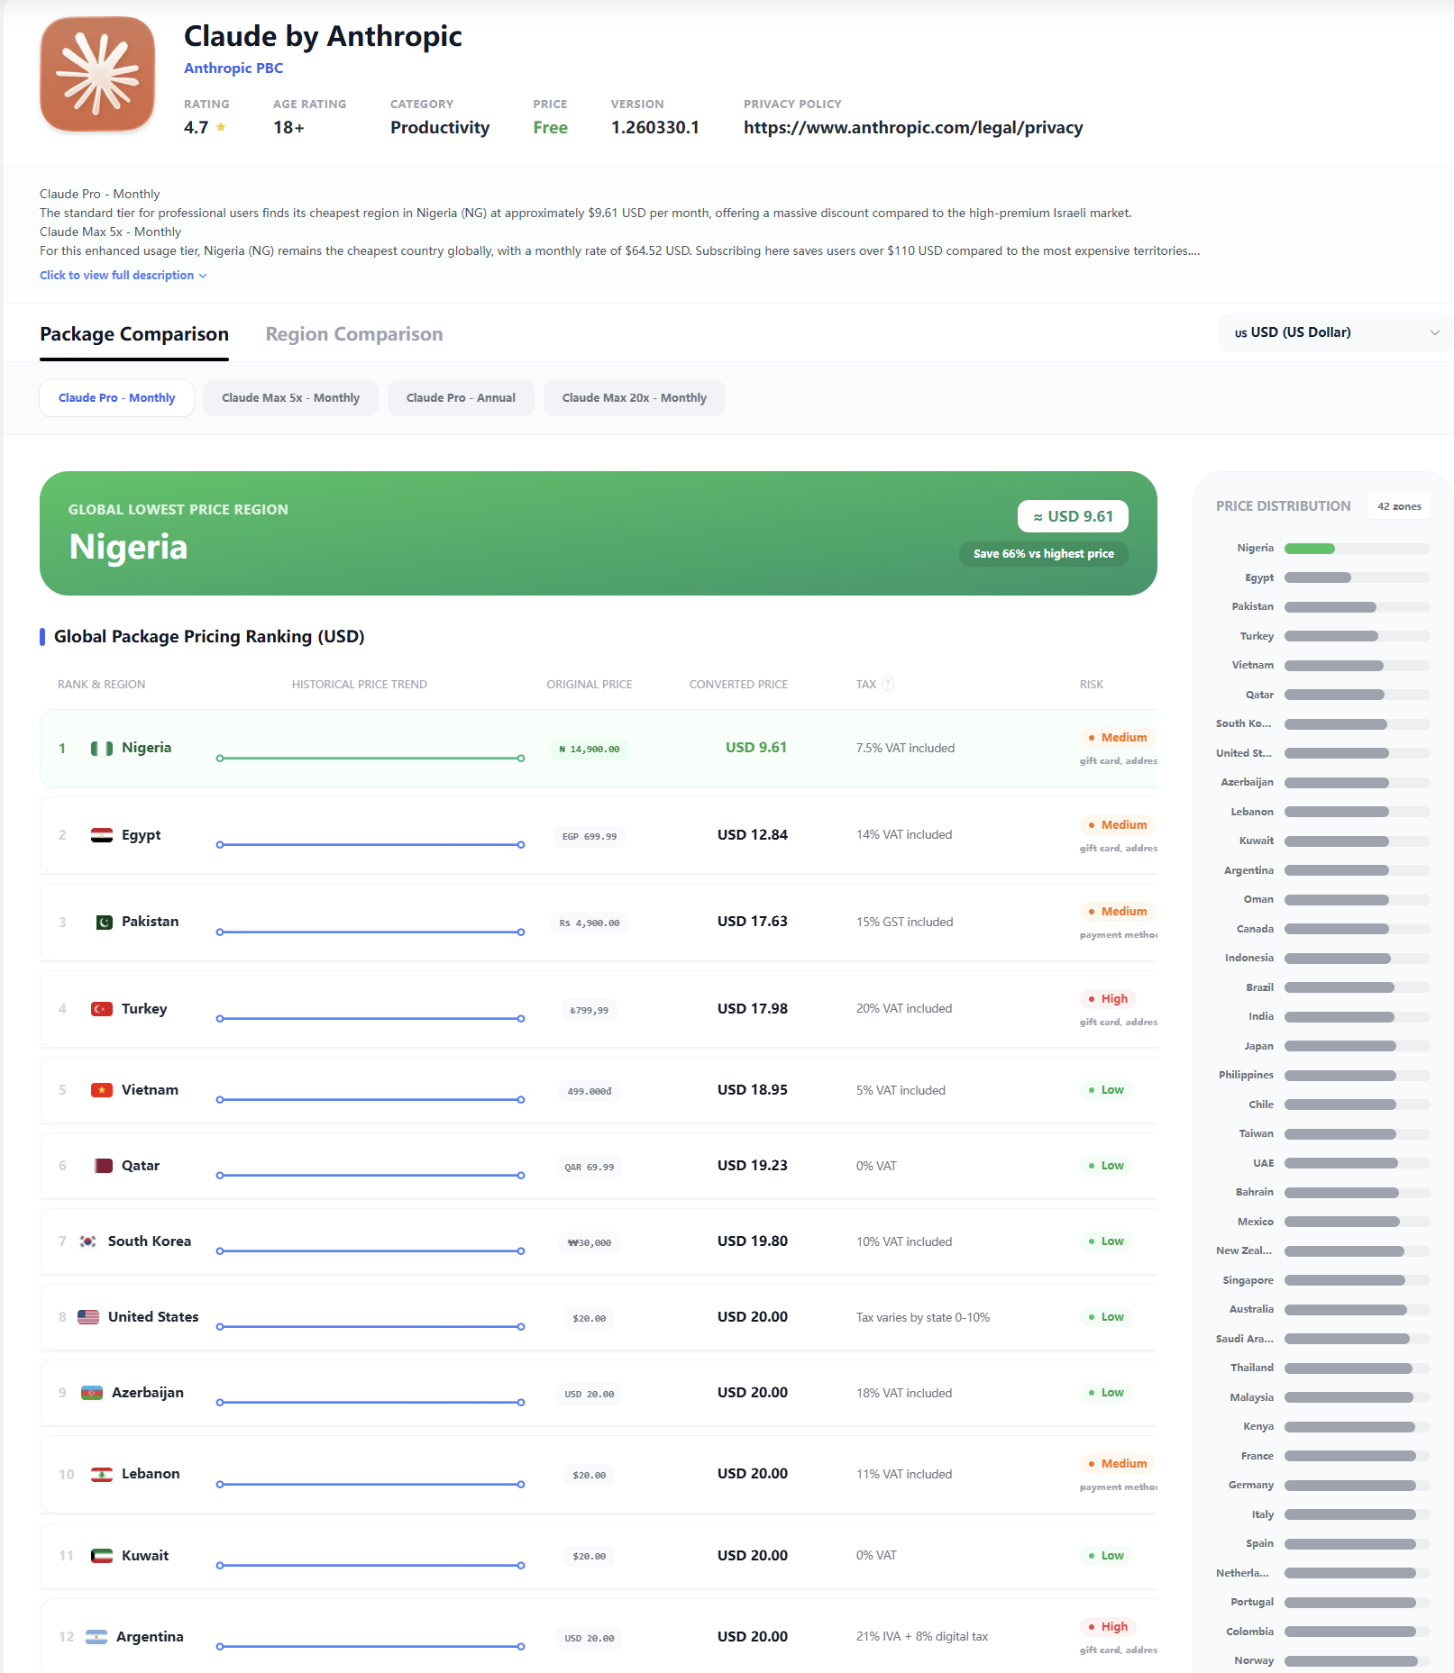1454x1673 pixels.
Task: Click the South Korea flag icon
Action: pyautogui.click(x=88, y=1241)
